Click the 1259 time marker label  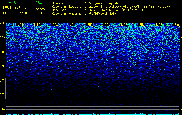159,25
